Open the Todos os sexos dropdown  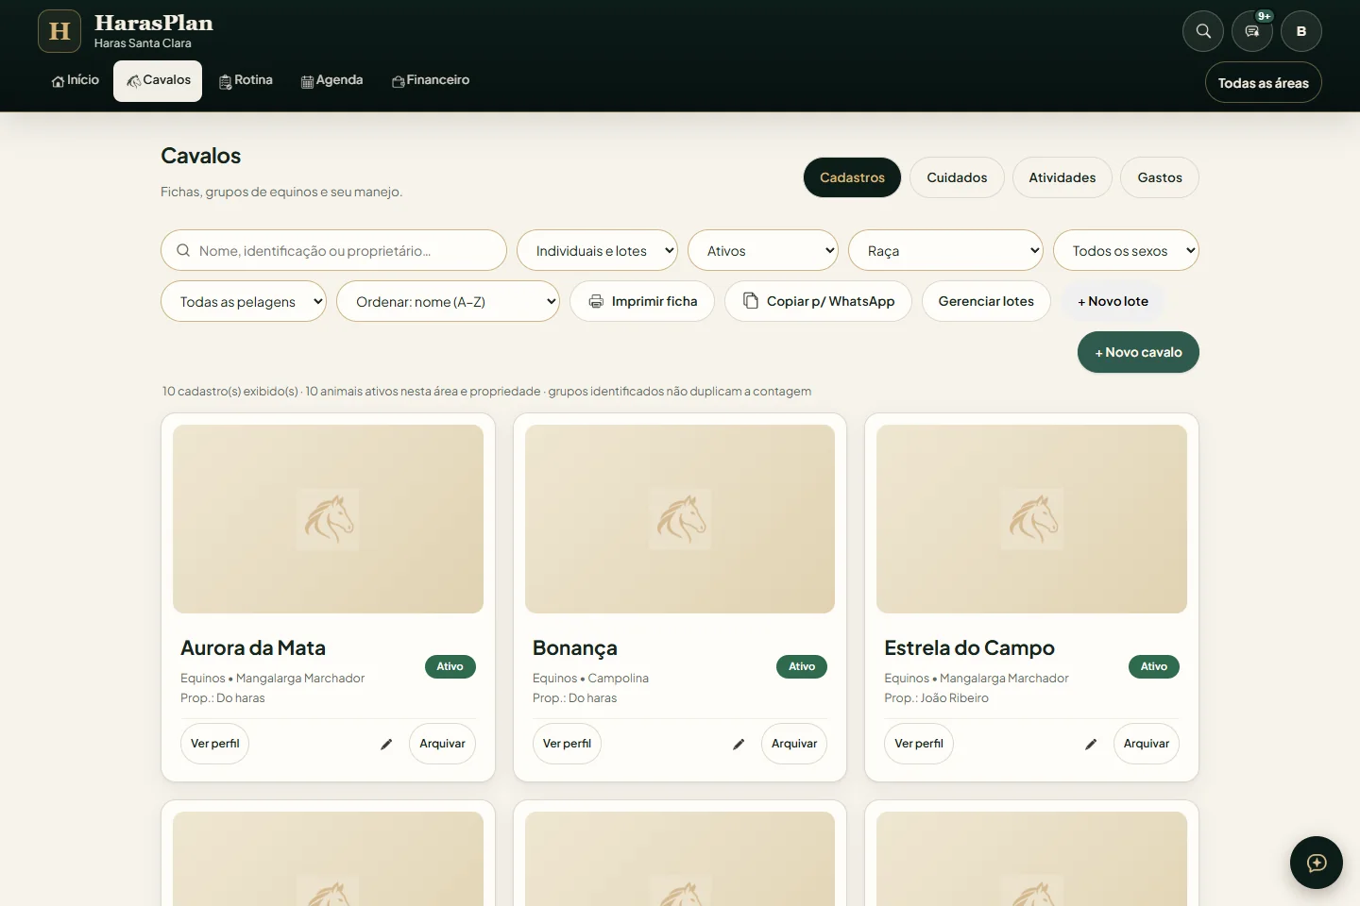click(1126, 250)
